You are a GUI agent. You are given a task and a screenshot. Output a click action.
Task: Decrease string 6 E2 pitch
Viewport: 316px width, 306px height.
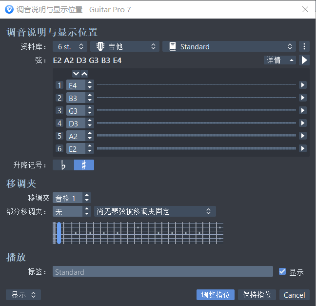(x=90, y=151)
